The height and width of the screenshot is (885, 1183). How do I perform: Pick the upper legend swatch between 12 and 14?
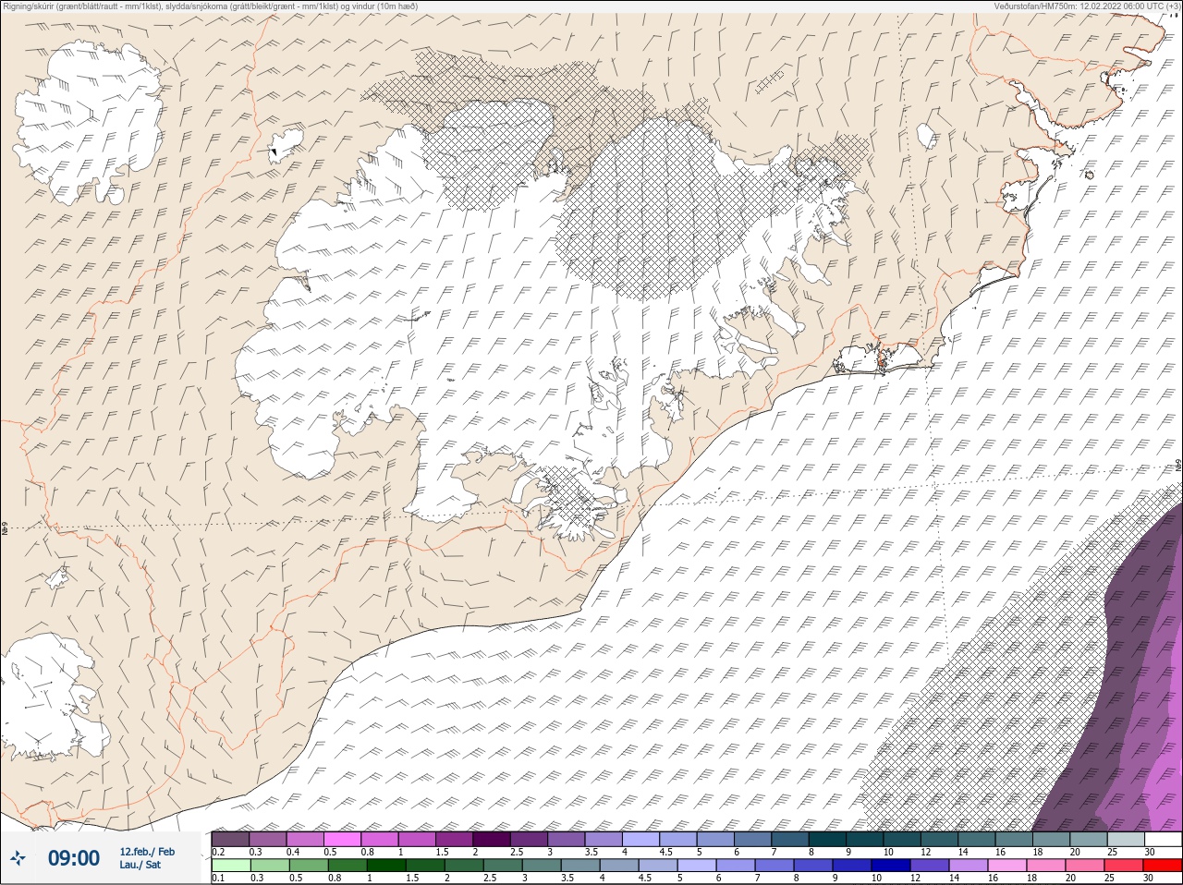click(x=940, y=839)
